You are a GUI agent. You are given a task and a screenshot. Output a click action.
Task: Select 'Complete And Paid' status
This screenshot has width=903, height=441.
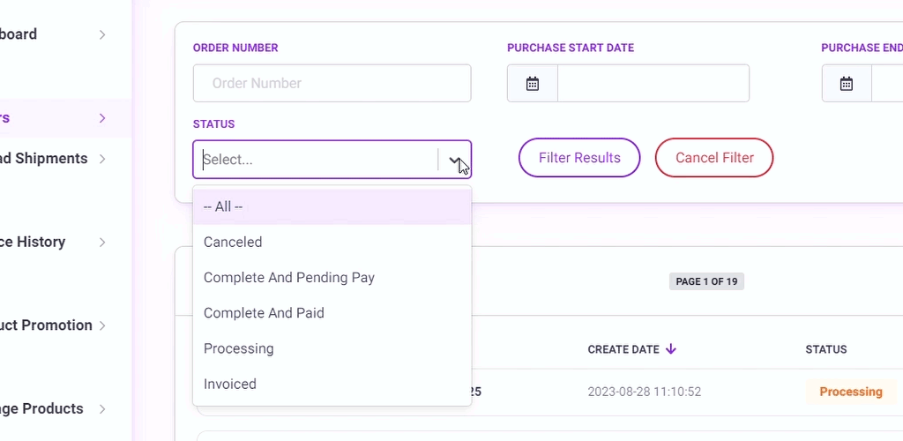(x=332, y=313)
